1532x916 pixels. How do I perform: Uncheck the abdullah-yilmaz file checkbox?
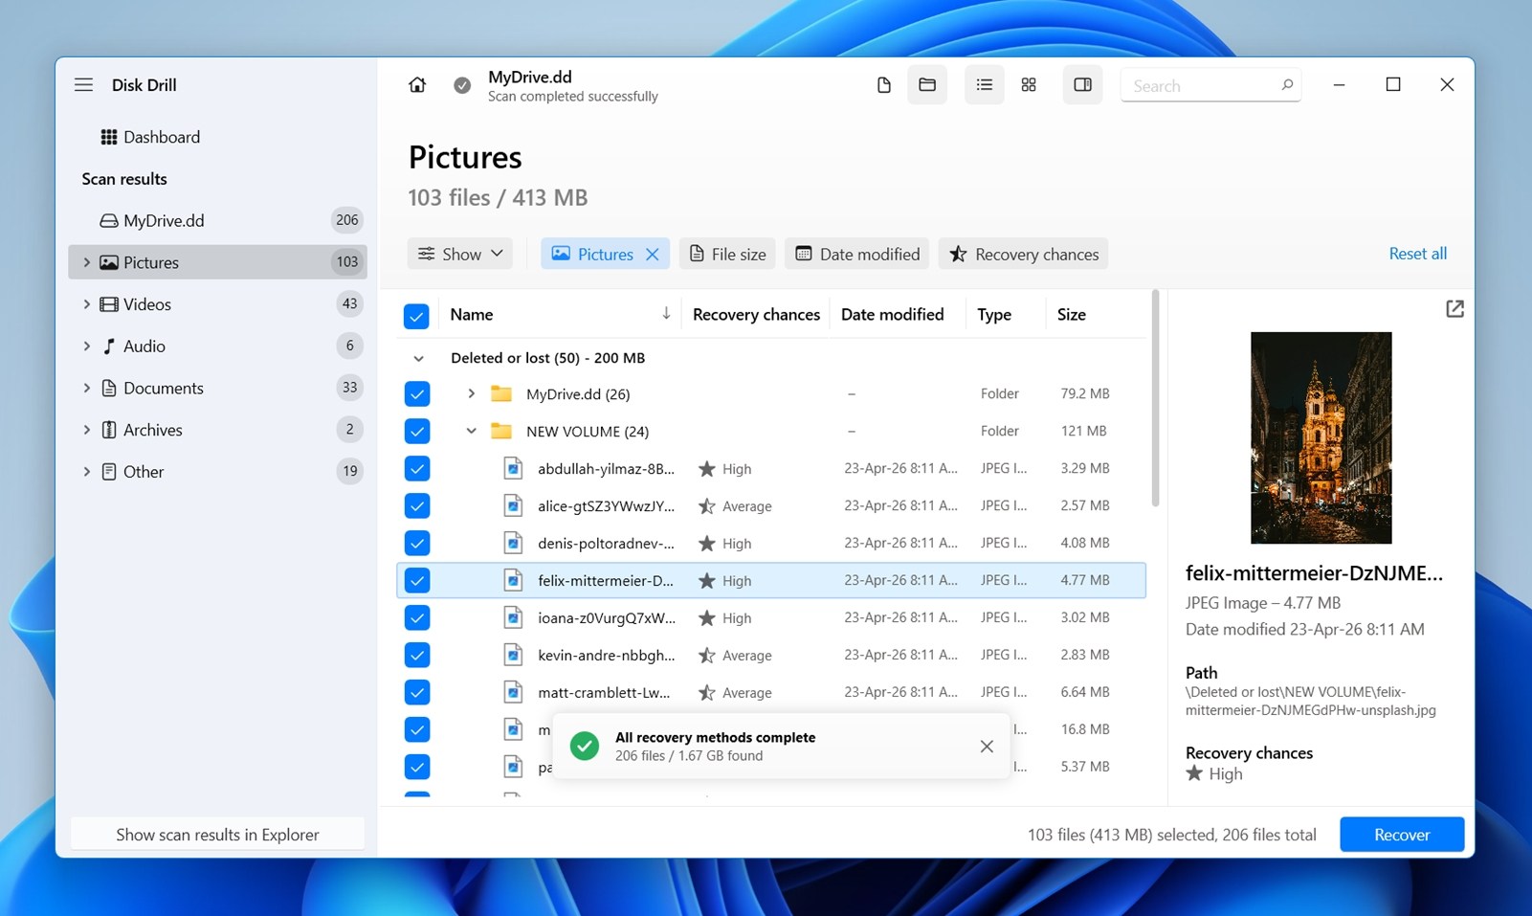tap(416, 468)
